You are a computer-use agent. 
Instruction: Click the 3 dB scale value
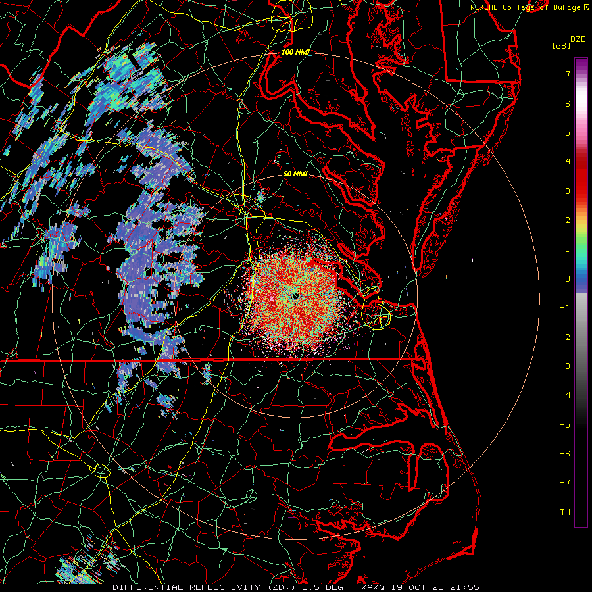(568, 191)
